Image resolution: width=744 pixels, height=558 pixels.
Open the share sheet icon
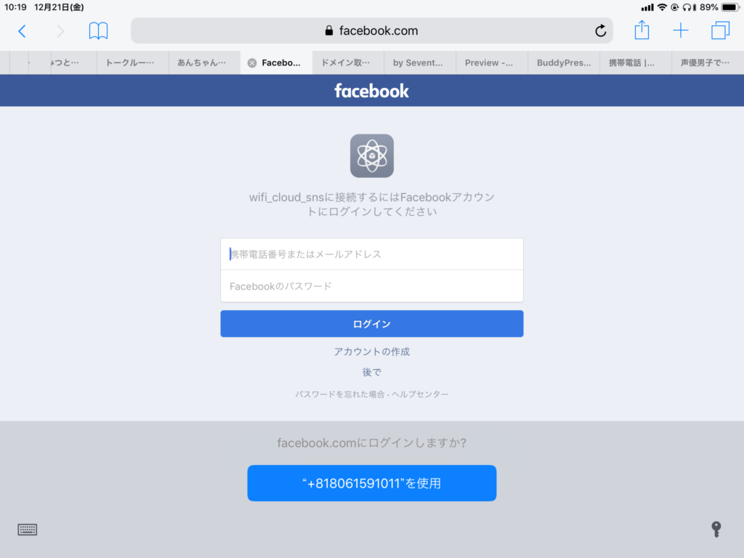pos(642,30)
